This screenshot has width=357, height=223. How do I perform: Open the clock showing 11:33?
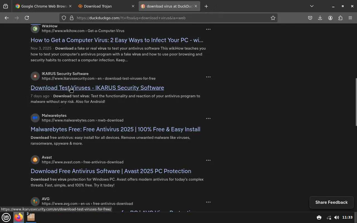click(347, 217)
